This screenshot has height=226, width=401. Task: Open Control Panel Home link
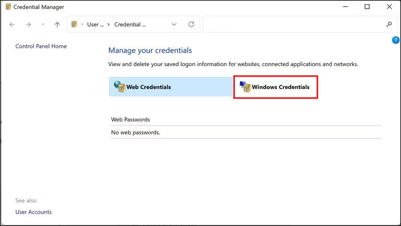click(x=41, y=46)
